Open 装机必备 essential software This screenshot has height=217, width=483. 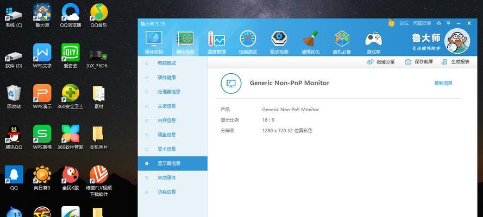[x=342, y=43]
